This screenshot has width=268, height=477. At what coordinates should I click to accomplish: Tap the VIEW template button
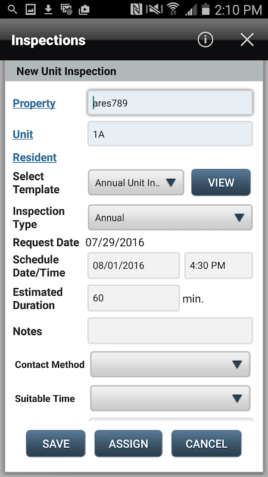click(x=221, y=182)
